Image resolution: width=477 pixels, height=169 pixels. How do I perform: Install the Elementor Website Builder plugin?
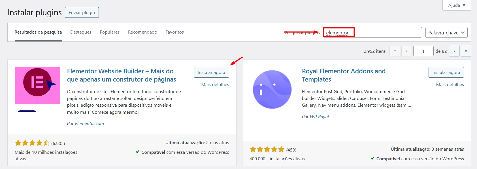point(211,73)
